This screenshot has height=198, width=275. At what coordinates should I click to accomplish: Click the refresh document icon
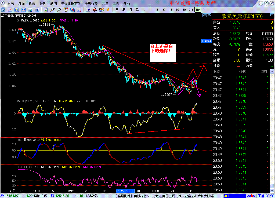coord(46,10)
